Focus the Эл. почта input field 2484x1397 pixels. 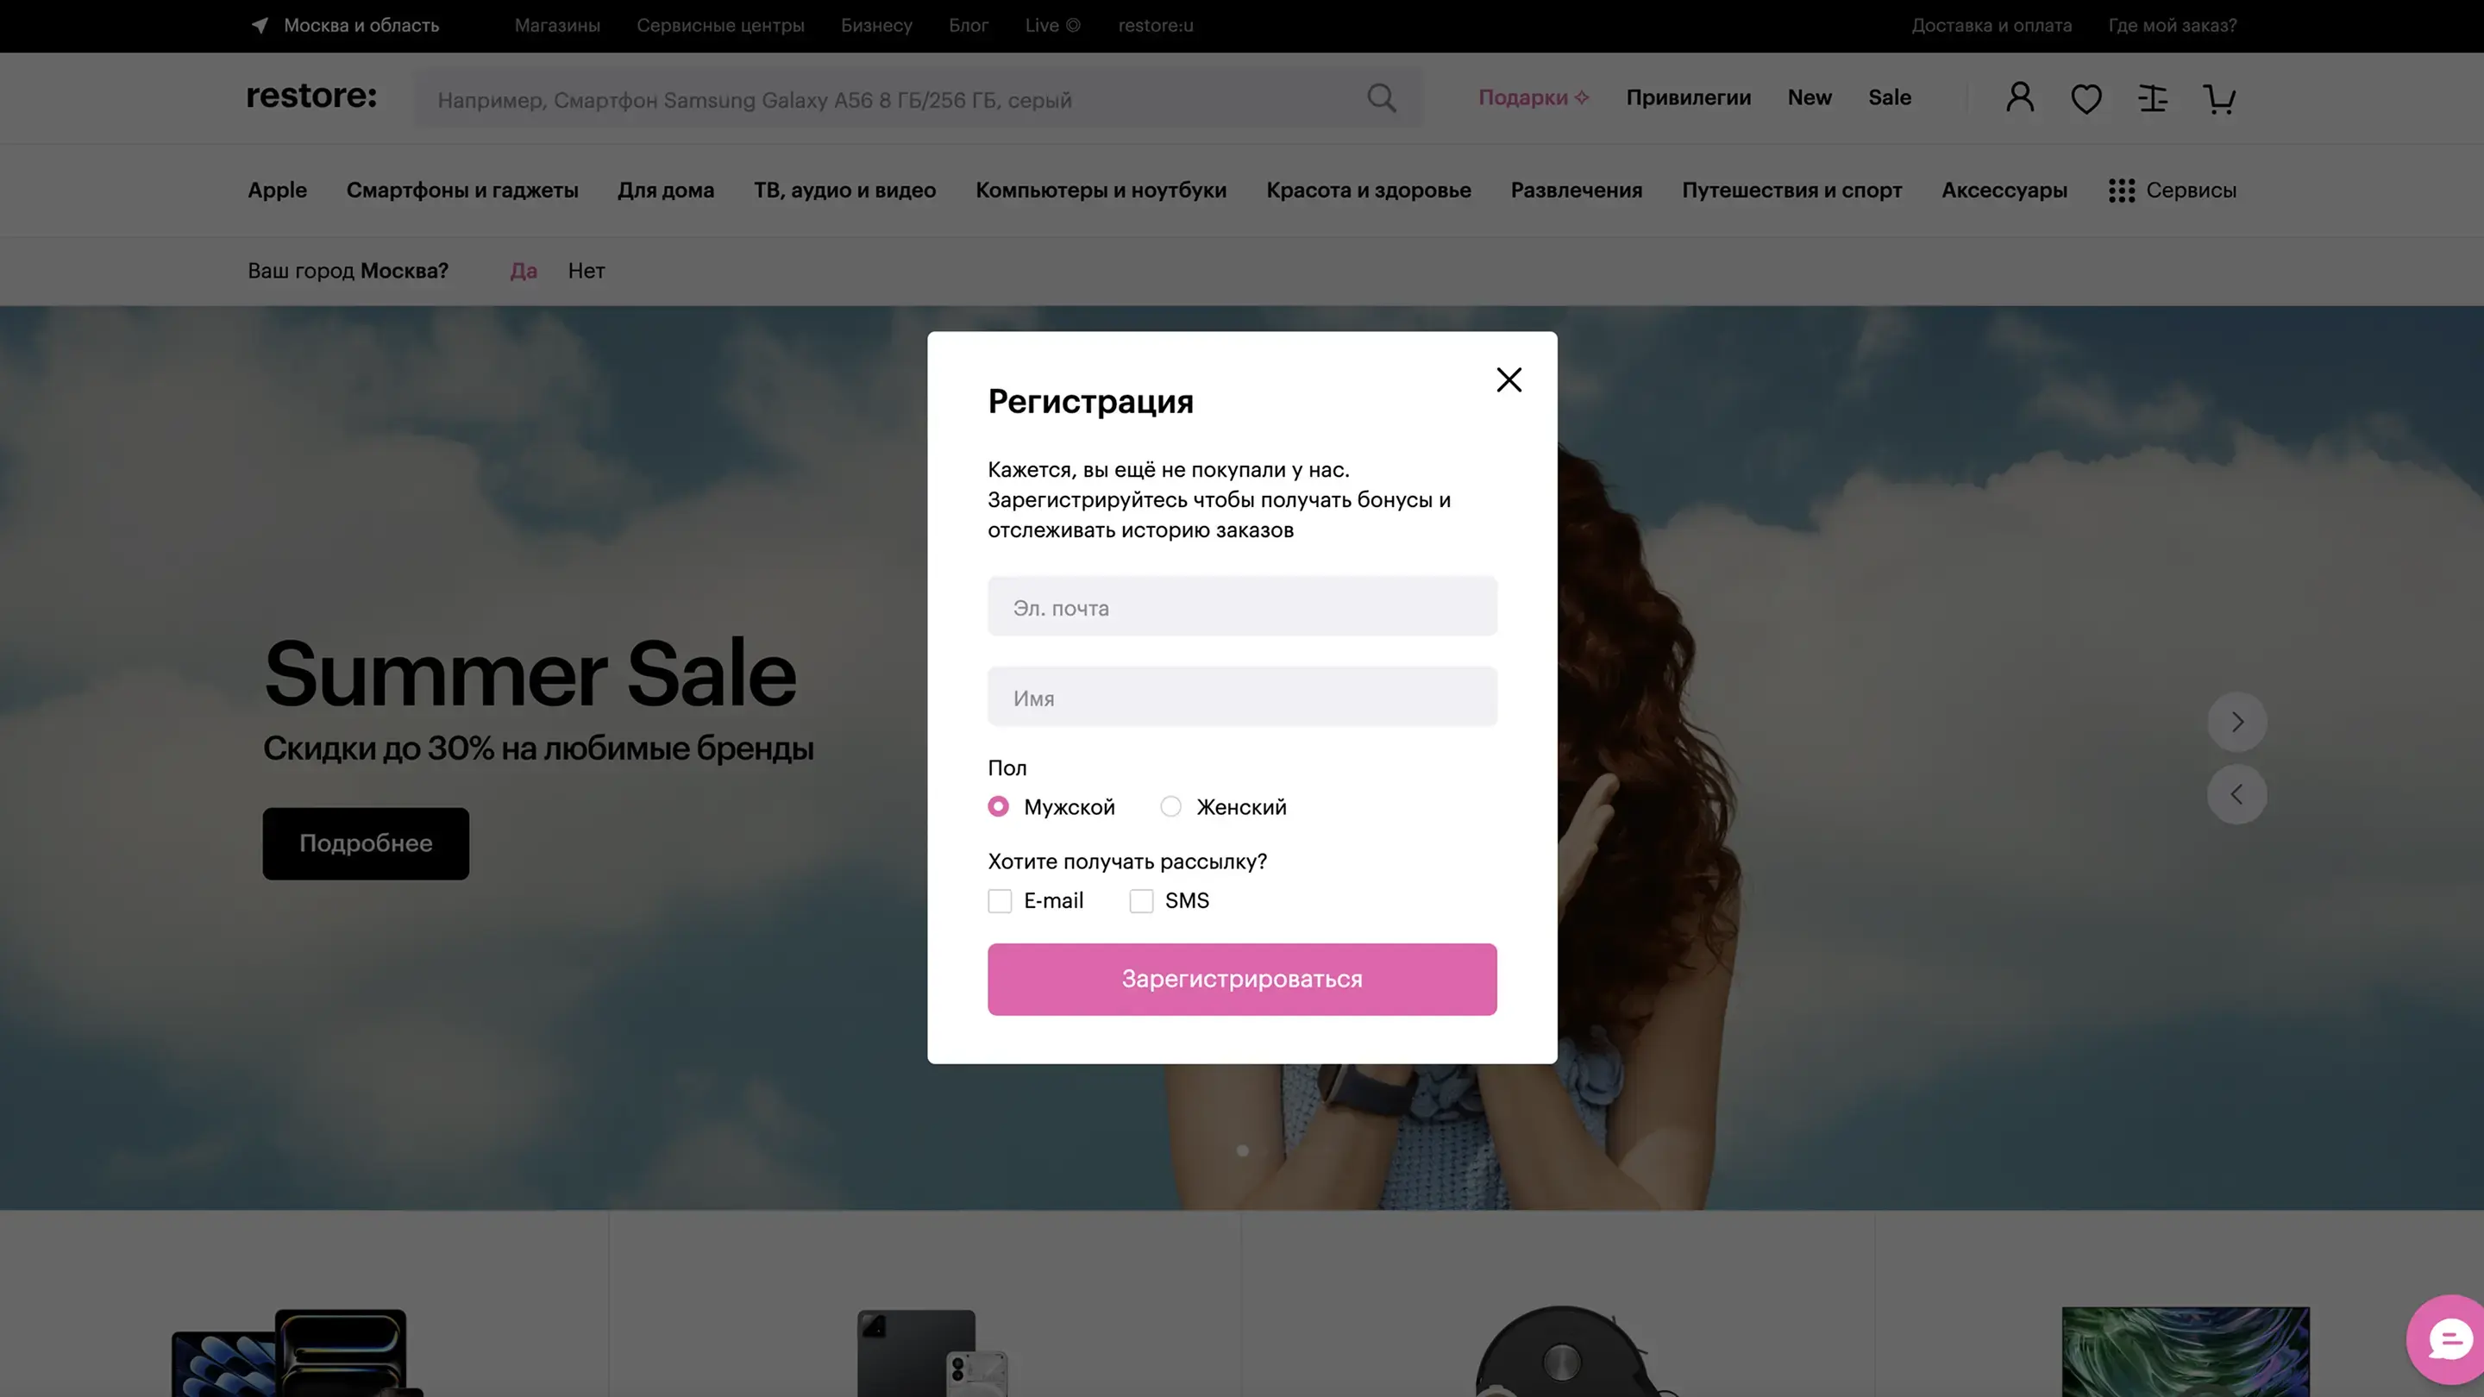[1241, 607]
